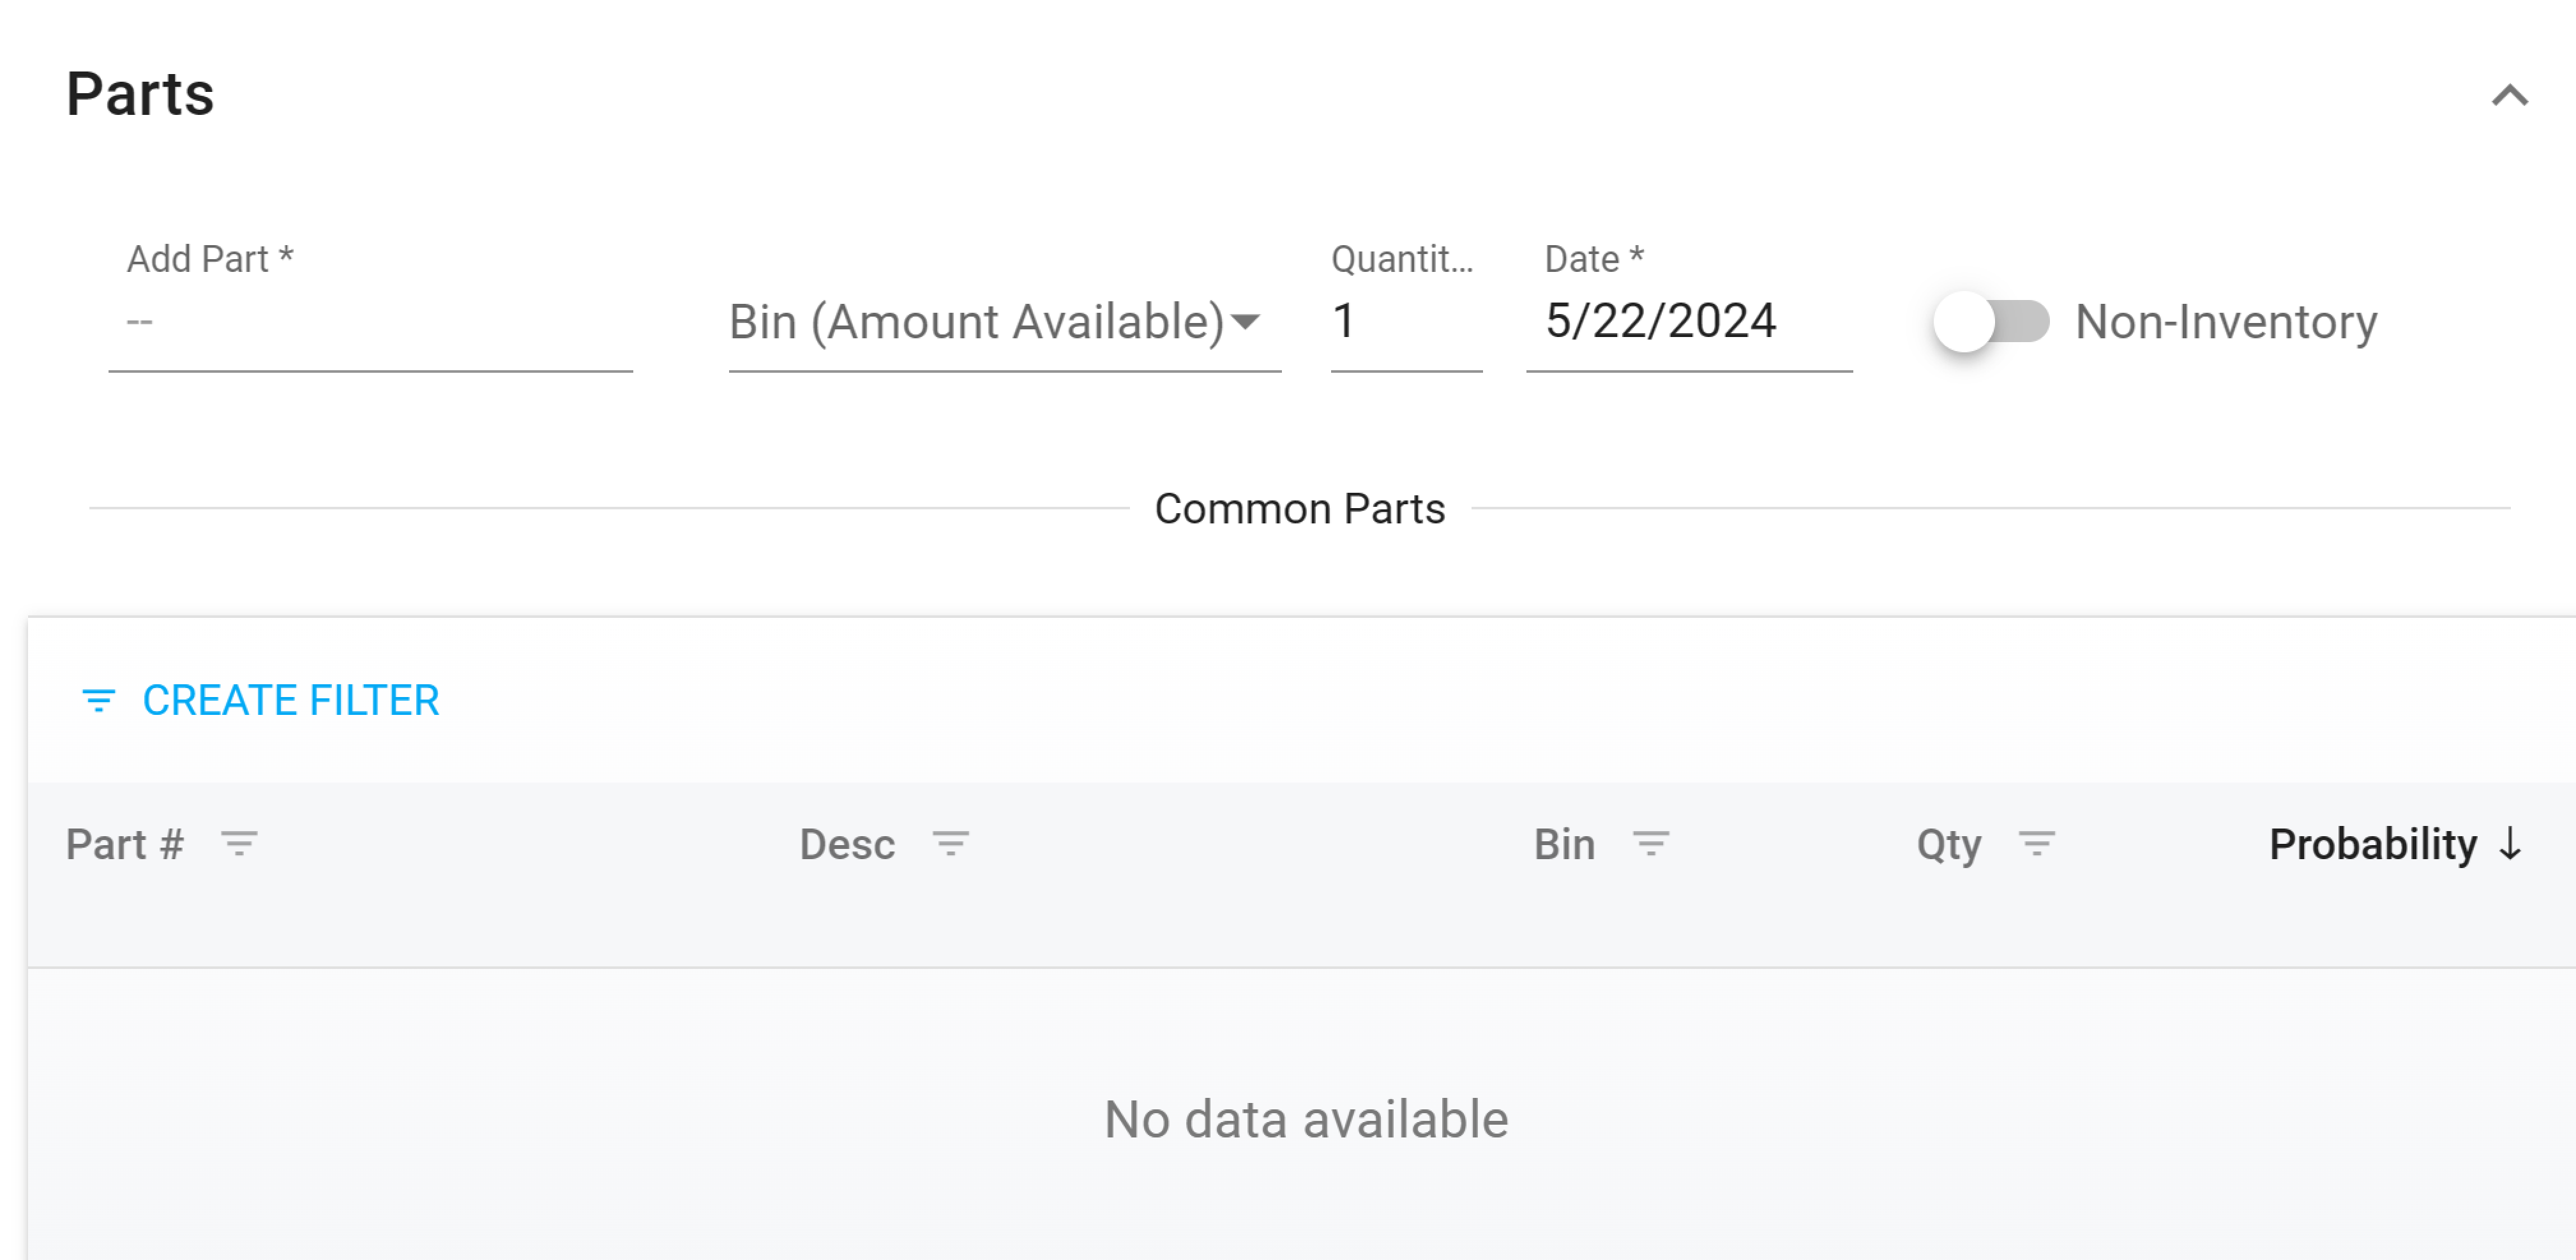Click the Parts section heading
Screen dimensions: 2576x1260
(x=140, y=94)
